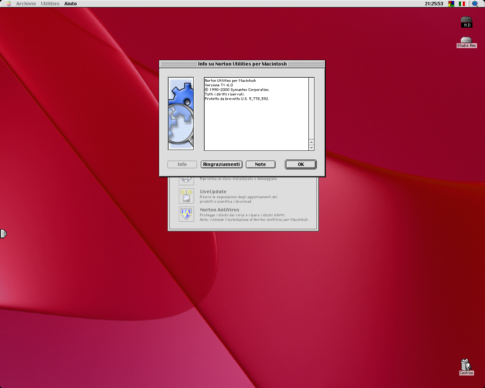Select the Studio Rec disk icon
The height and width of the screenshot is (388, 485).
tap(466, 42)
